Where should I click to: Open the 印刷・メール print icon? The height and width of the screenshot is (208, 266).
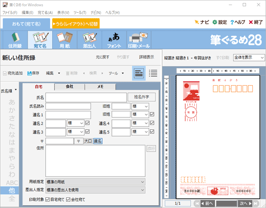pos(139,40)
